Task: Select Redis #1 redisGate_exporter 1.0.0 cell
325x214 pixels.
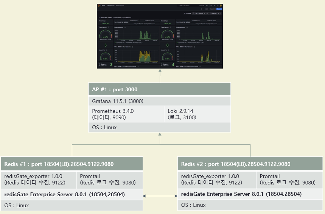Action: click(39, 180)
